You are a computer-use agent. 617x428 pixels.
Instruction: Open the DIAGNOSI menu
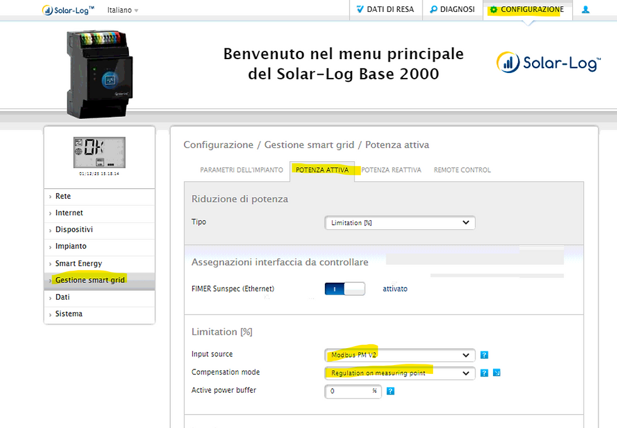click(453, 9)
